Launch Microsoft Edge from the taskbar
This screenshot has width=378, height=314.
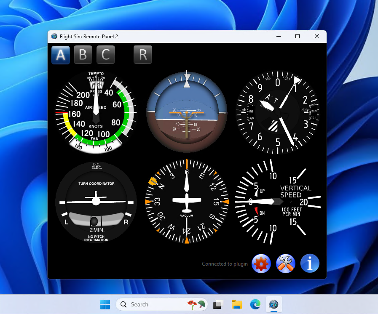[255, 304]
